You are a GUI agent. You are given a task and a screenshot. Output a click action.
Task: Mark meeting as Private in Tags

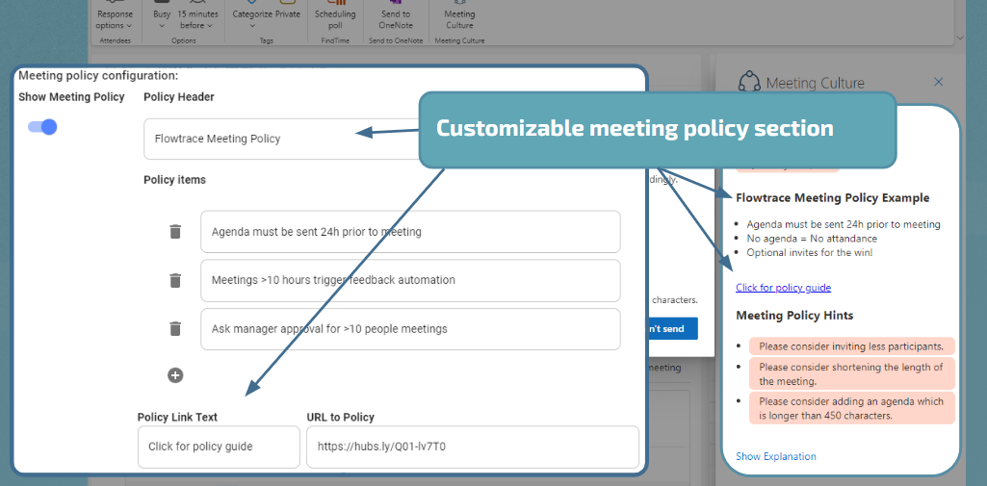[x=288, y=13]
